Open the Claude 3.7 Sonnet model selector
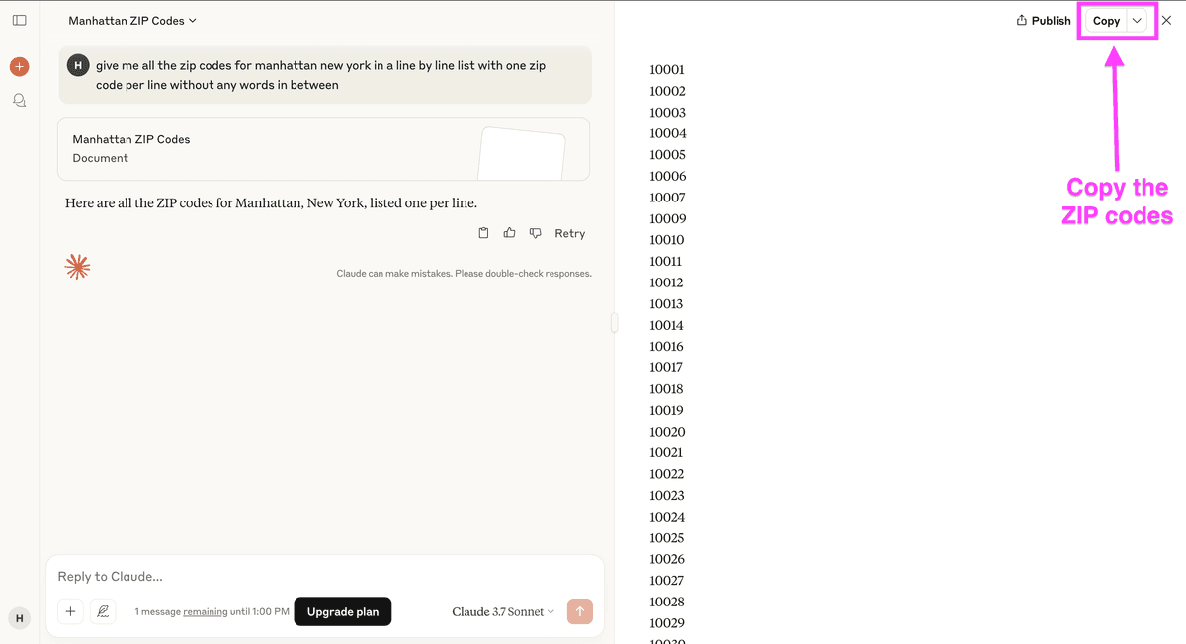The height and width of the screenshot is (644, 1186). (x=503, y=612)
